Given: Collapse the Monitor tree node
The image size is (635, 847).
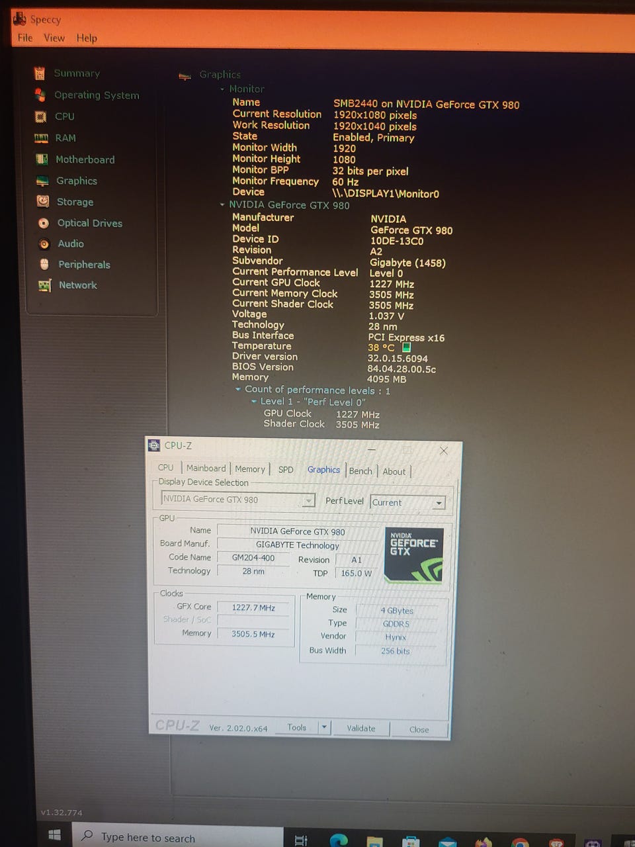Looking at the screenshot, I should [222, 89].
